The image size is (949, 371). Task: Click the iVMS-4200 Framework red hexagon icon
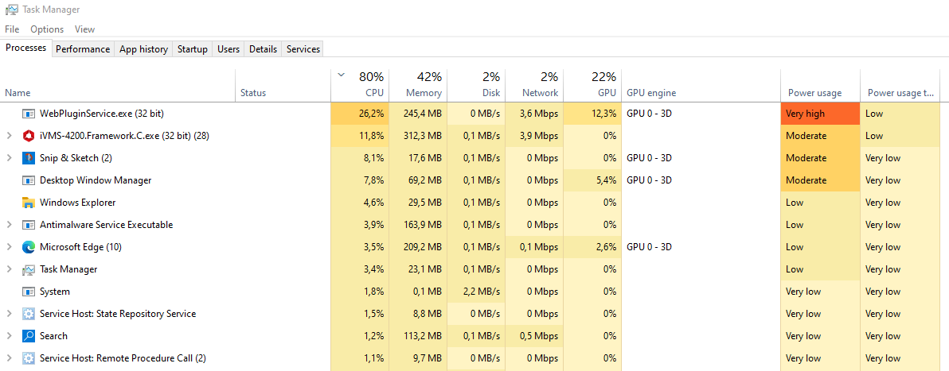coord(29,136)
